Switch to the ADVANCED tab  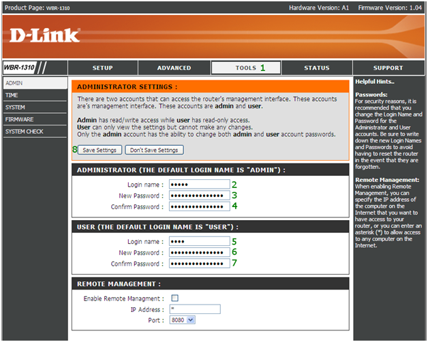174,67
